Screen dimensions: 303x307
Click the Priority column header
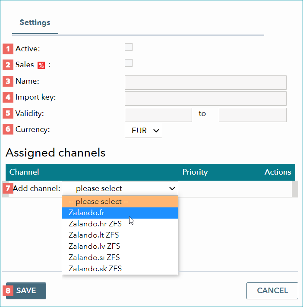point(195,172)
